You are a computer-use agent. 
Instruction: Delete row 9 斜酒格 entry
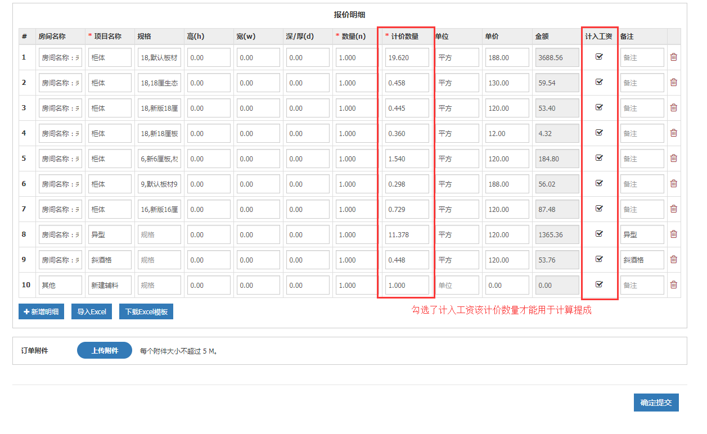tap(673, 259)
